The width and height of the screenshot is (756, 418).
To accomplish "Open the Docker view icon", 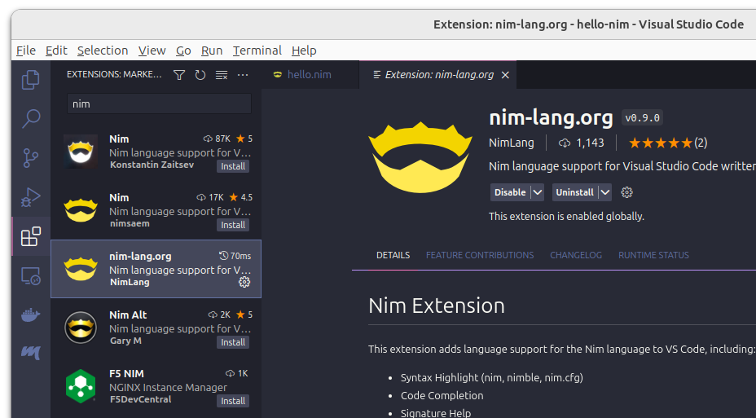I will [31, 315].
